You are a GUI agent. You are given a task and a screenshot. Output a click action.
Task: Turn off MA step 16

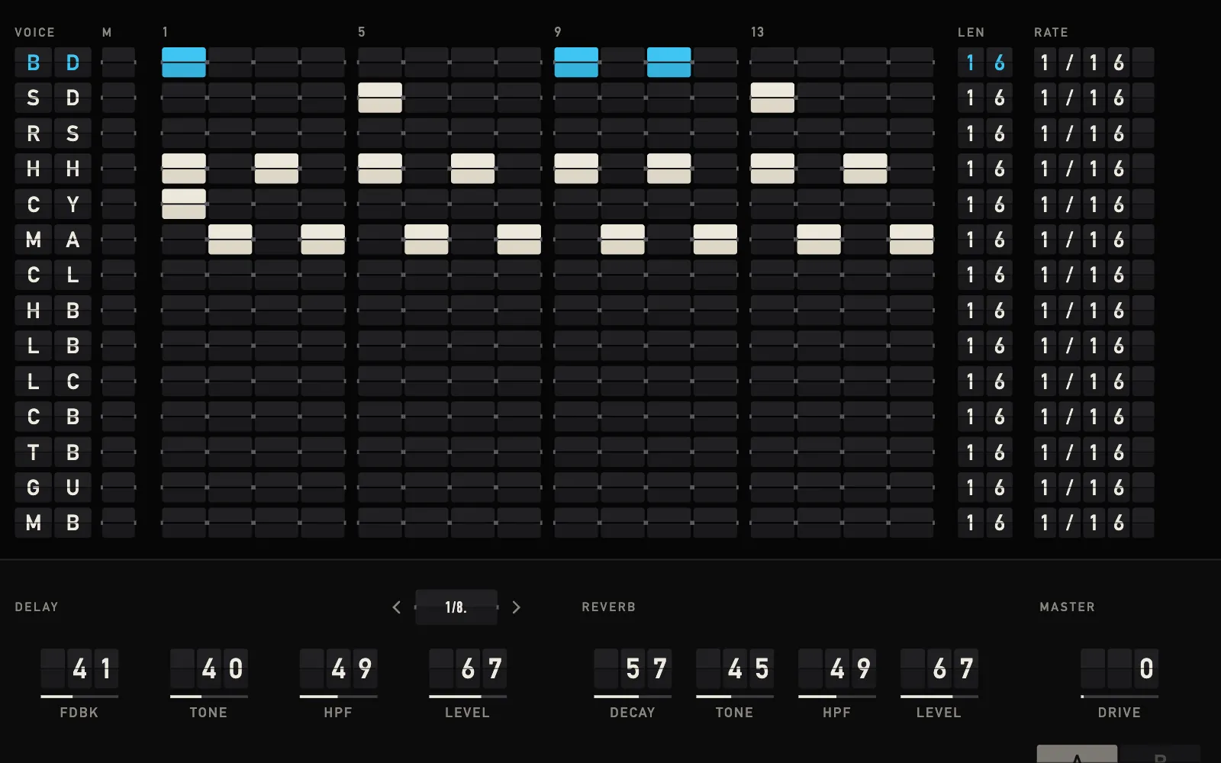pos(911,240)
